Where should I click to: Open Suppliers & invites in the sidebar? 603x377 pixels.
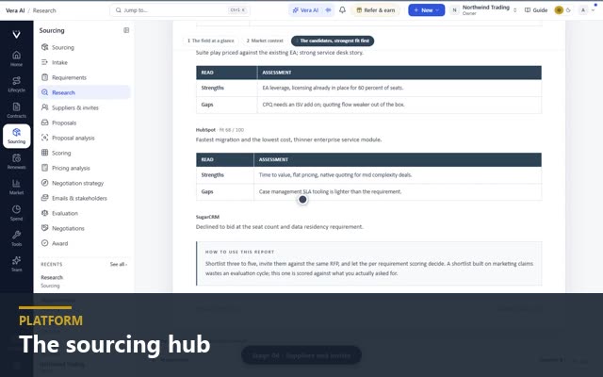tap(84, 107)
